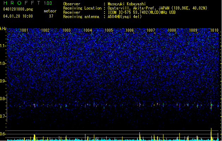Click the 0.7 kHz axis label

click(x=3, y=116)
